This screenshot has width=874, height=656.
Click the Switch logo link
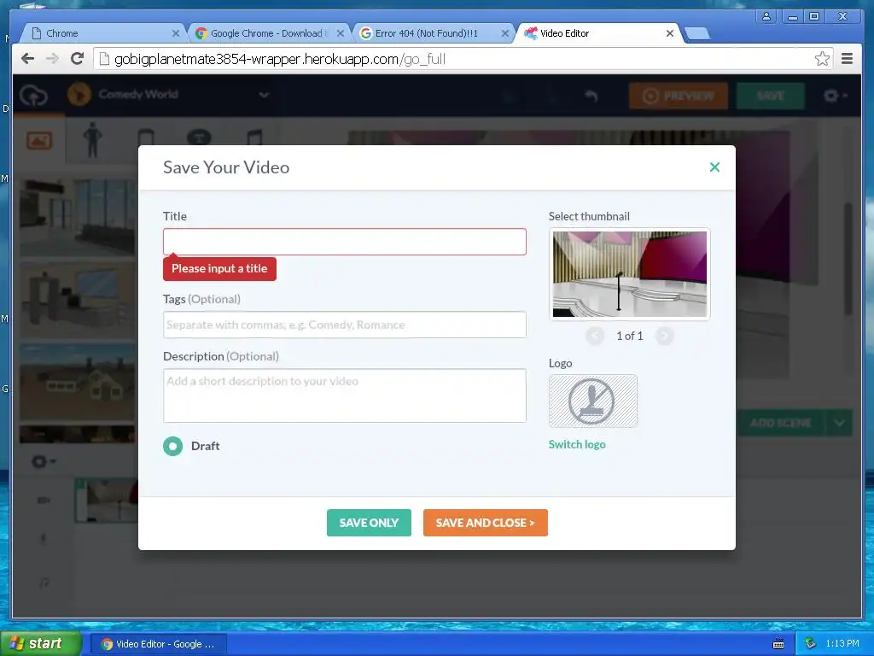pyautogui.click(x=577, y=444)
